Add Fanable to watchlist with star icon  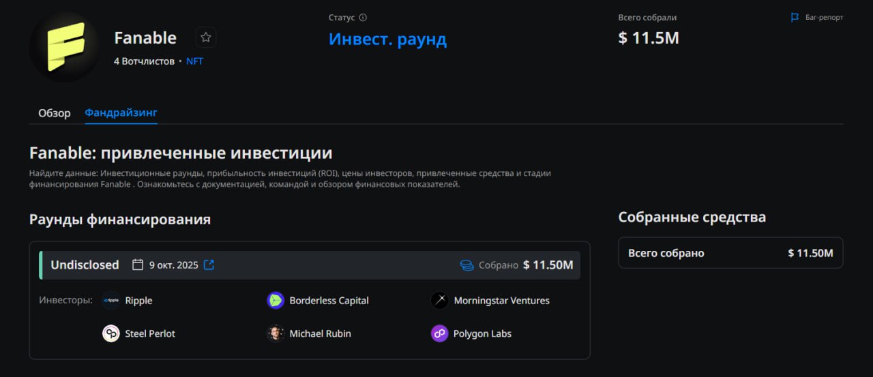[x=206, y=37]
